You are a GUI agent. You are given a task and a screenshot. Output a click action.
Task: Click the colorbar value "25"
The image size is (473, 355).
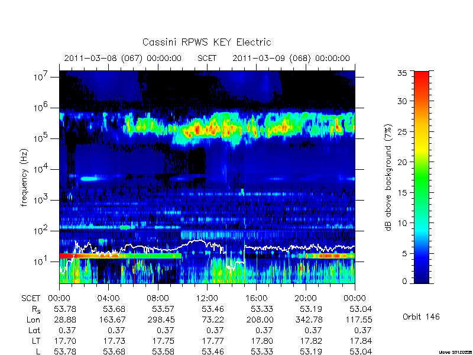pyautogui.click(x=402, y=131)
